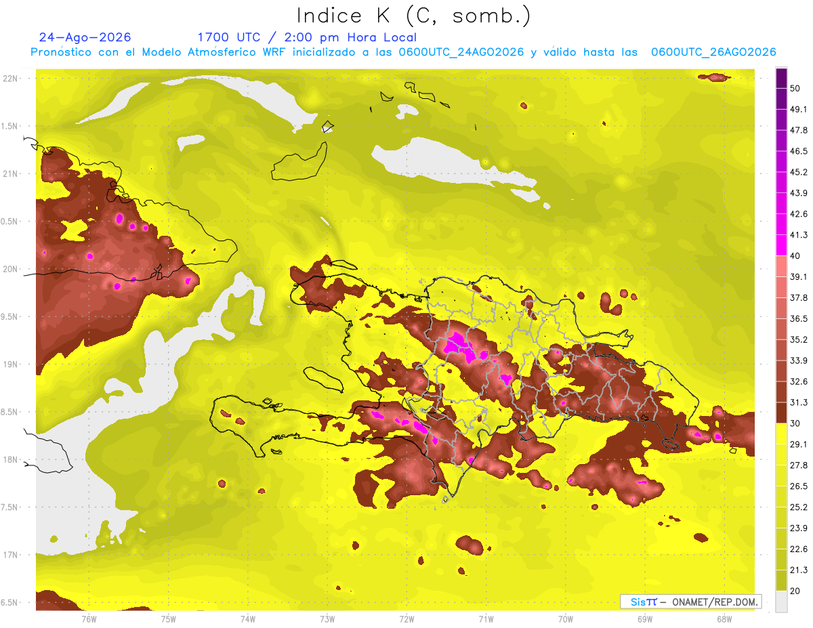
Task: Click the '19N' latitude label
Action: (11, 364)
